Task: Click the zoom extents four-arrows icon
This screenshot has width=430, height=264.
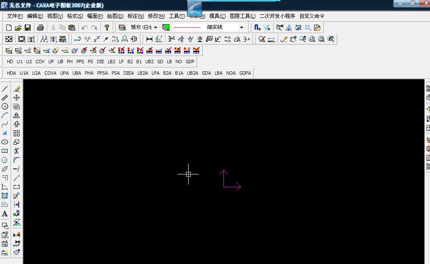Action: pyautogui.click(x=9, y=39)
